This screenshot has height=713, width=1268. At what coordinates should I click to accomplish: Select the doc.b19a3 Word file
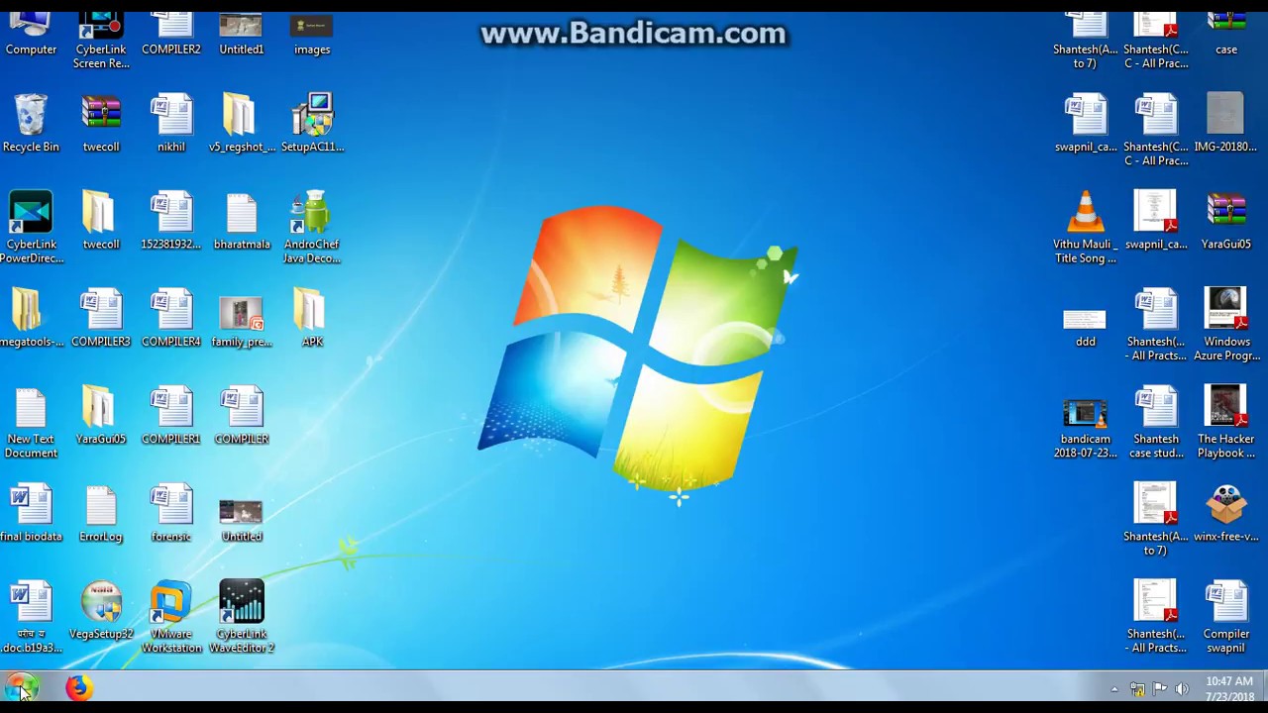point(31,617)
